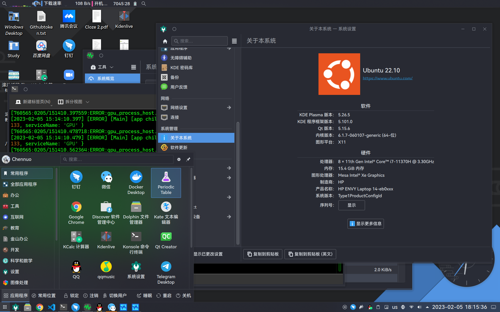Screen dimensions: 500x312
Task: Select the 开发 category
Action: coord(27,250)
